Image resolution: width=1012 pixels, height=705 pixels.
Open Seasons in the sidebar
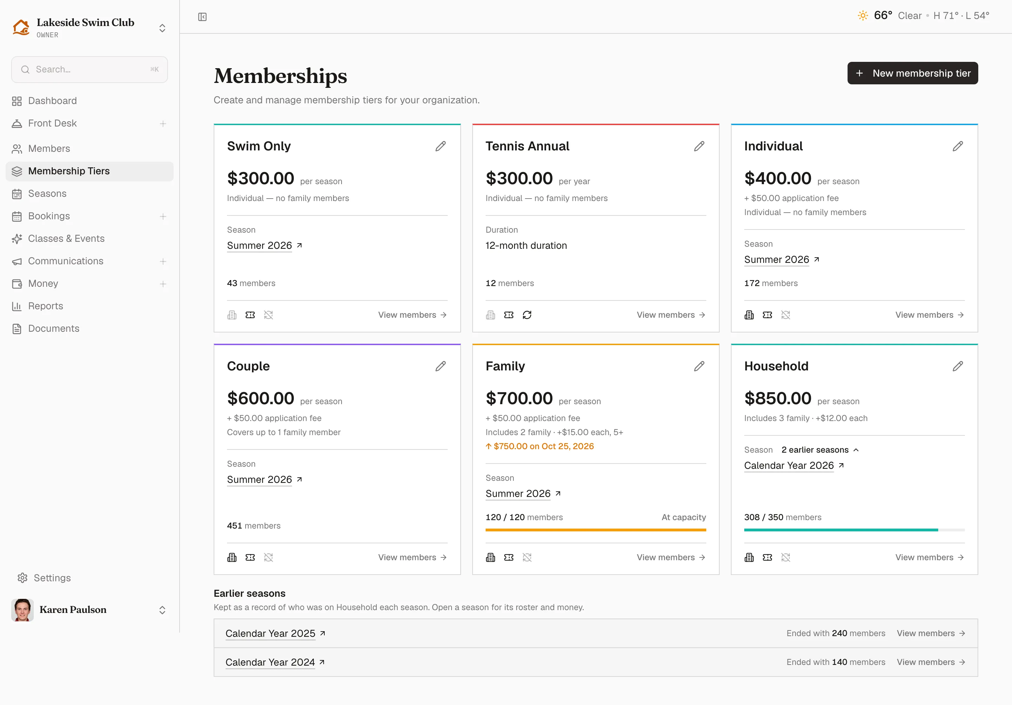click(x=90, y=194)
